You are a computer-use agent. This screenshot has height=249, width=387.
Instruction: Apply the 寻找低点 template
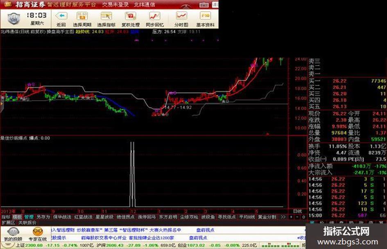point(226,217)
